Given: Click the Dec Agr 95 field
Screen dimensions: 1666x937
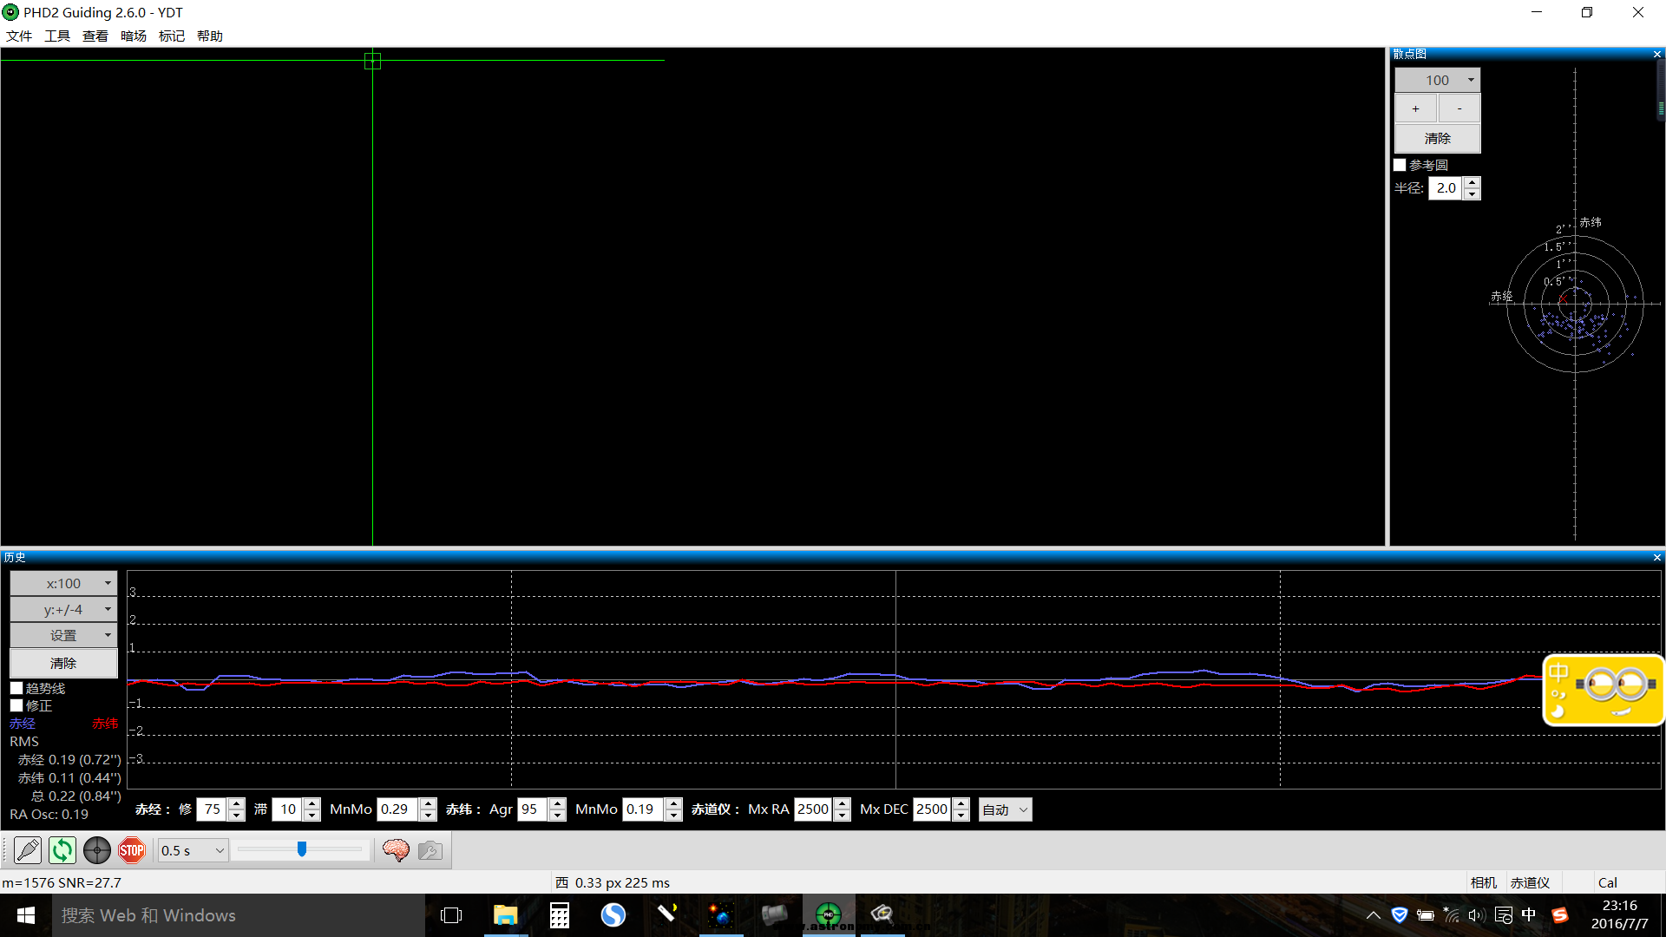Looking at the screenshot, I should pos(532,809).
